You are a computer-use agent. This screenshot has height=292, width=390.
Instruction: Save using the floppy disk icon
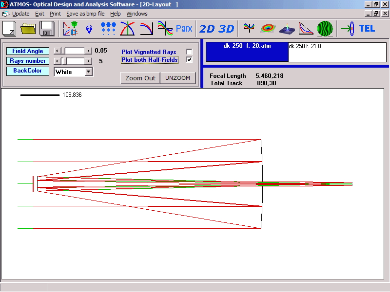pyautogui.click(x=47, y=28)
